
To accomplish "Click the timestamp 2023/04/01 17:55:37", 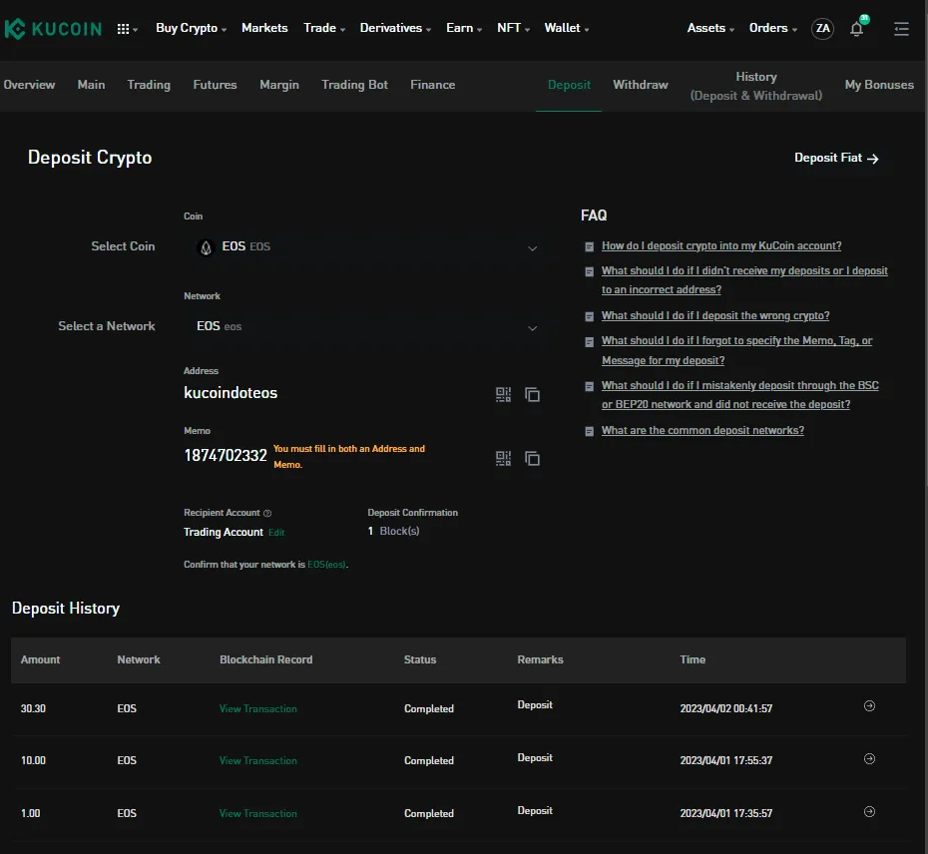I will (726, 761).
